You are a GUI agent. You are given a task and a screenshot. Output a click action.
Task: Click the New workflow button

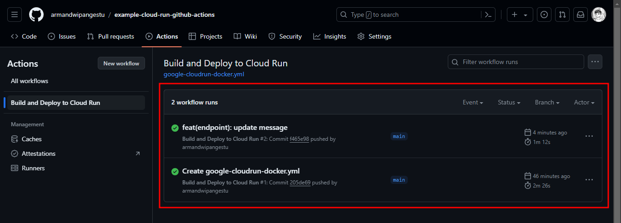(x=121, y=64)
